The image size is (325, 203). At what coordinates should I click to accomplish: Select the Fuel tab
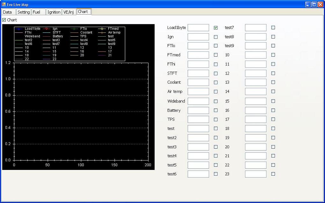click(x=38, y=12)
